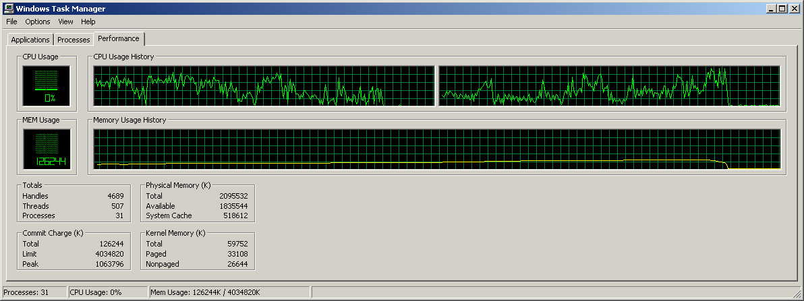Screen dimensions: 804x301
Task: Click the Handles value 4689
Action: [115, 196]
